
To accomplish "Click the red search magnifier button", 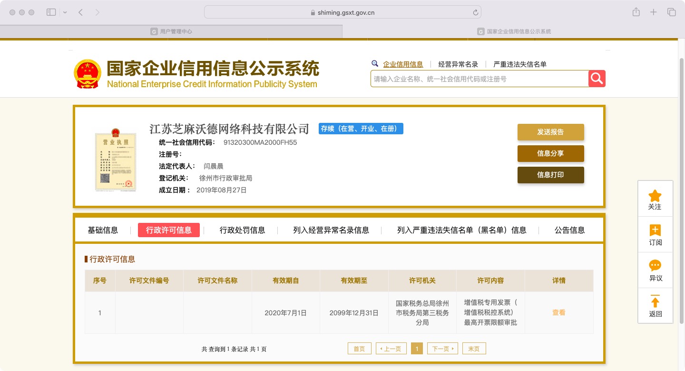I will [597, 79].
